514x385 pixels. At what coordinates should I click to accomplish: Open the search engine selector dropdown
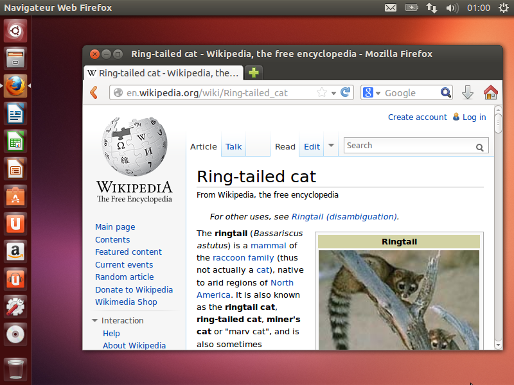pos(378,93)
